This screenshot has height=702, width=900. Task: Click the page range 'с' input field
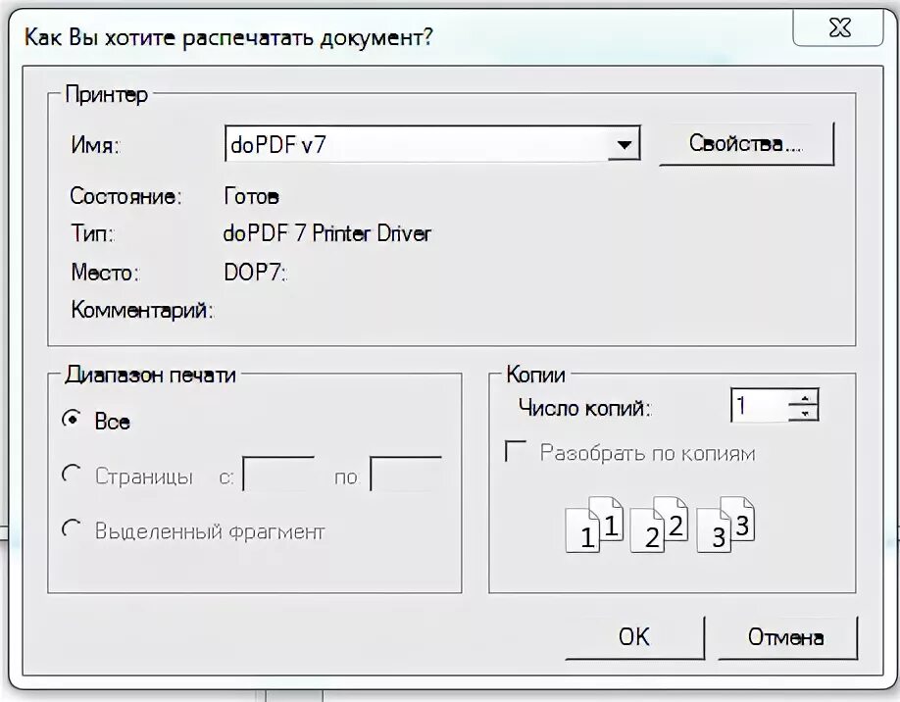pos(278,475)
